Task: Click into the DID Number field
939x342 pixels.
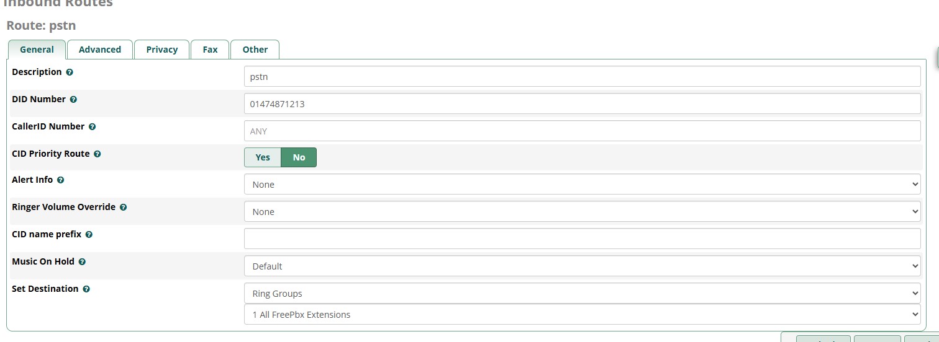Action: pyautogui.click(x=582, y=104)
